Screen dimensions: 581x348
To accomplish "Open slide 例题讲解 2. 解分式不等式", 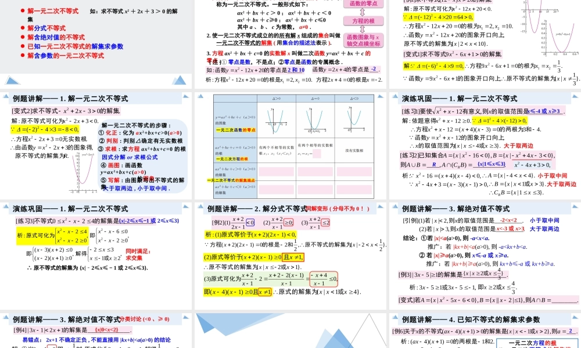I will [x=290, y=256].
